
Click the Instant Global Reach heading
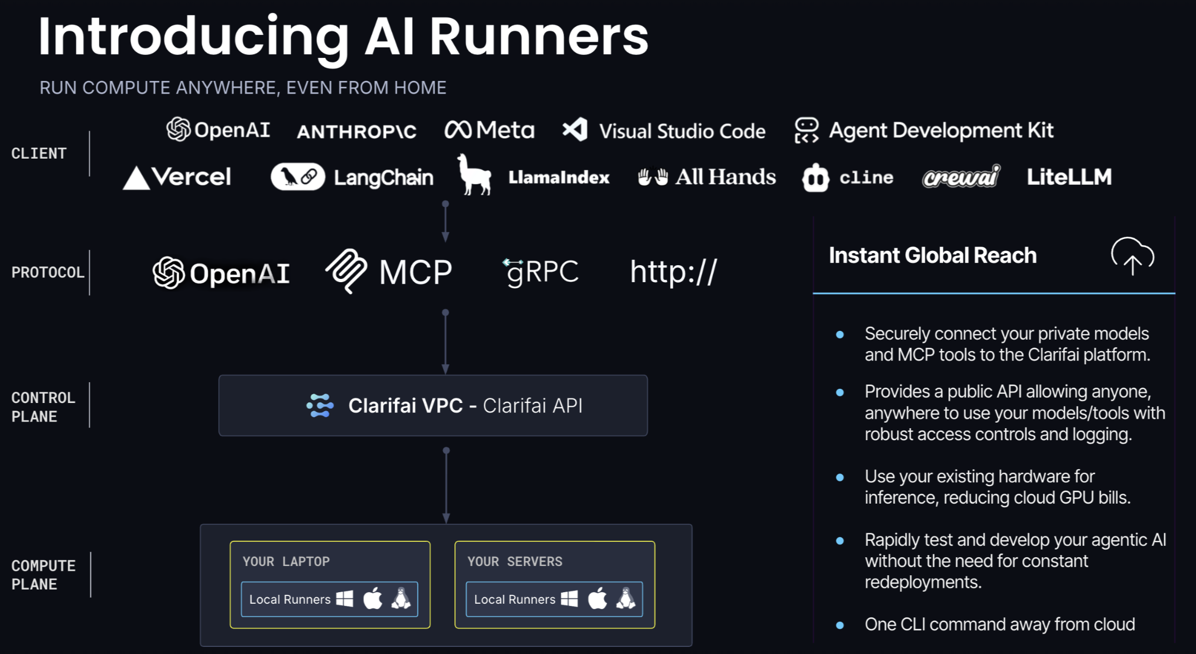coord(933,255)
